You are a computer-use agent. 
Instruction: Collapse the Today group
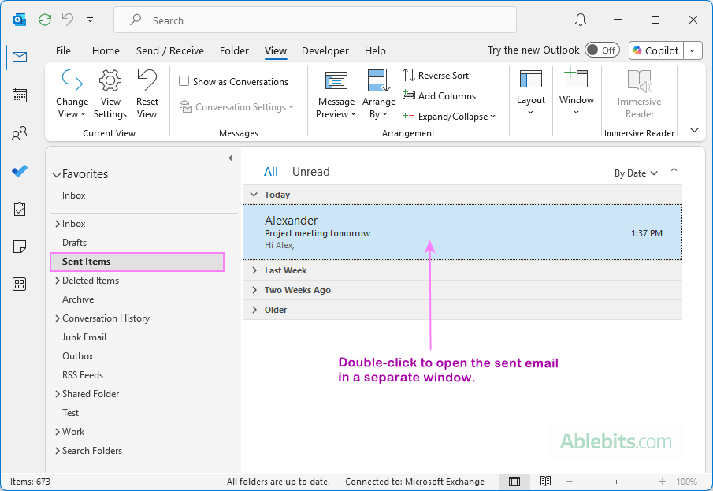coord(254,195)
